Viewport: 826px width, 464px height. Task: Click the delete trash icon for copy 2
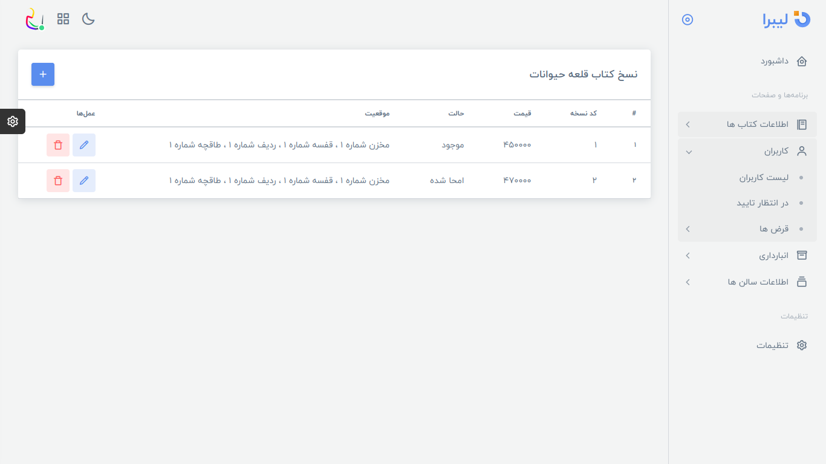click(x=58, y=181)
